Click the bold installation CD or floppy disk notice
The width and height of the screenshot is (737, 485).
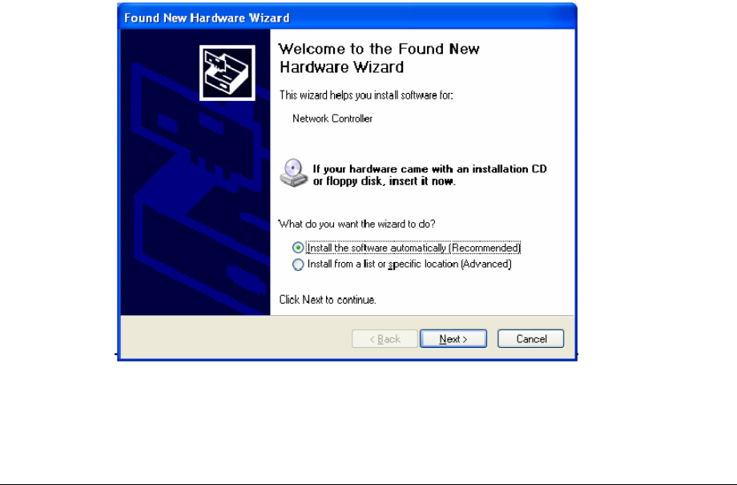tap(429, 175)
